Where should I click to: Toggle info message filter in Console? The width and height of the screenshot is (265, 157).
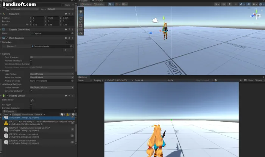pos(63,115)
